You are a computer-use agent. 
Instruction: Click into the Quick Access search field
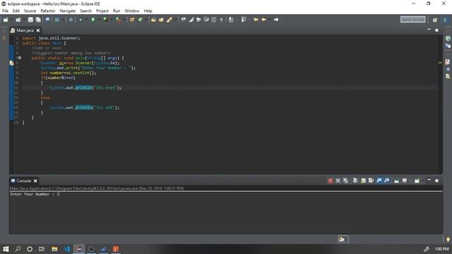[412, 19]
